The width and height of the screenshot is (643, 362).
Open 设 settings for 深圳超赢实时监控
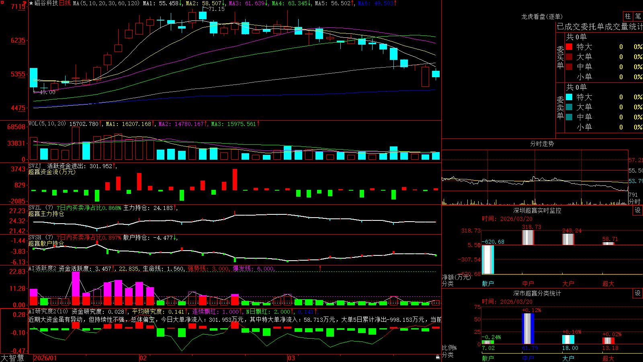point(638,210)
